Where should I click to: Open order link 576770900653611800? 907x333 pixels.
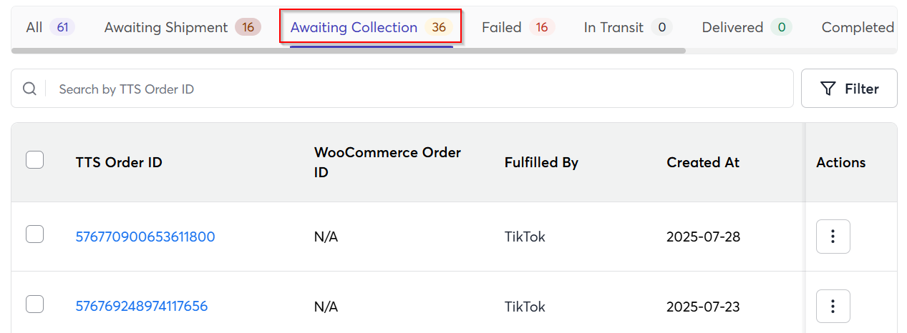coord(145,237)
